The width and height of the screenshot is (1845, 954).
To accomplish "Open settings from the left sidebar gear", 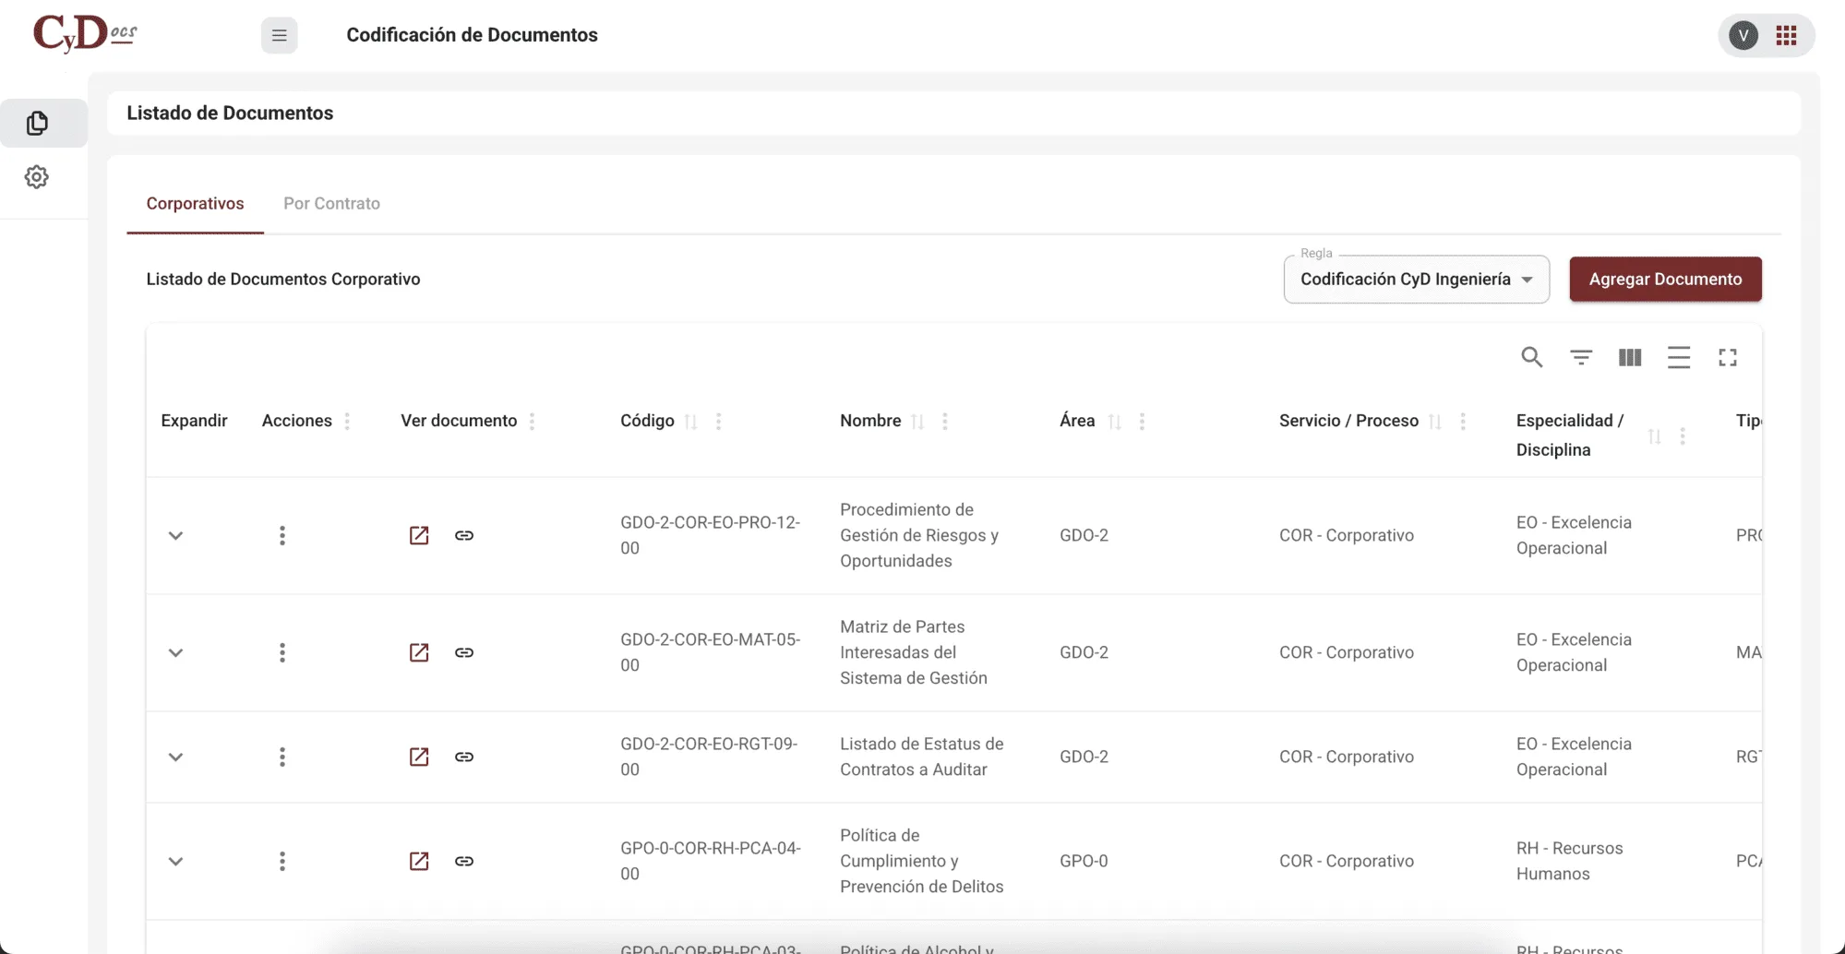I will 37,176.
